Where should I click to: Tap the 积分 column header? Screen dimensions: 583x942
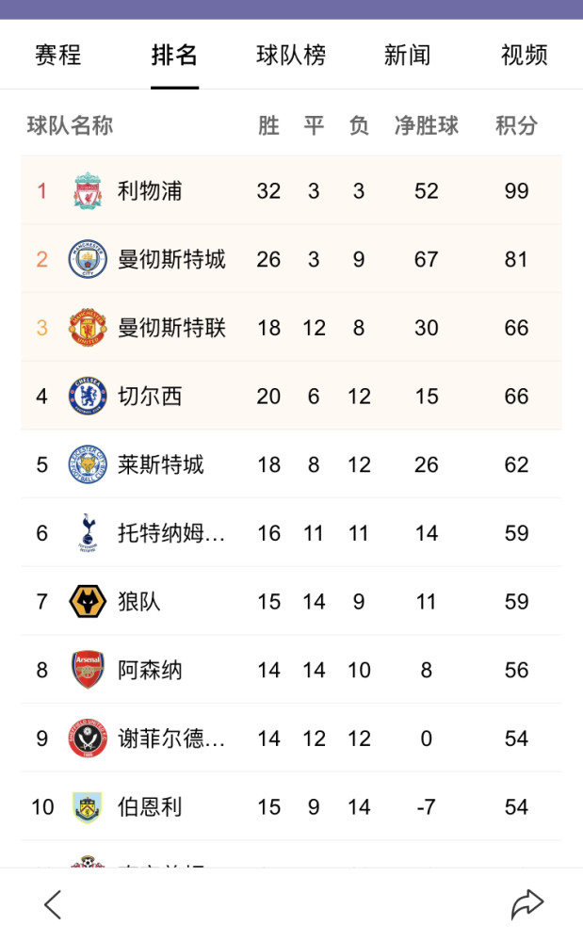[516, 125]
